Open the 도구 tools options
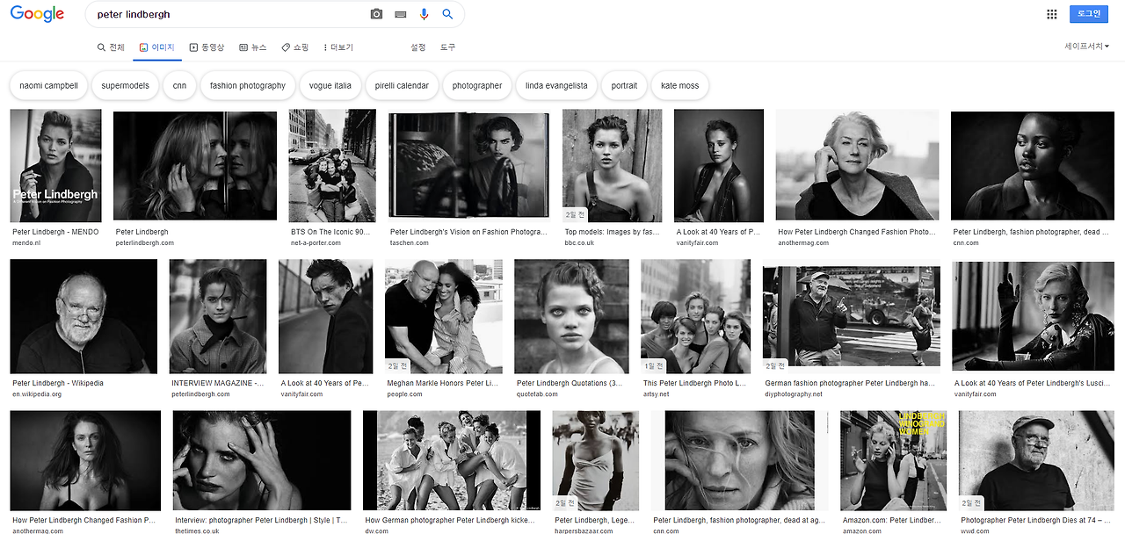This screenshot has height=534, width=1125. (x=446, y=47)
